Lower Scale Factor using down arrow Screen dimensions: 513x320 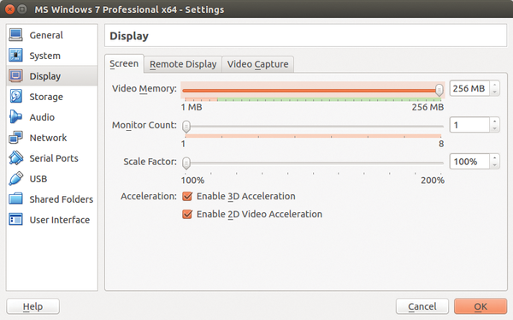[x=495, y=165]
